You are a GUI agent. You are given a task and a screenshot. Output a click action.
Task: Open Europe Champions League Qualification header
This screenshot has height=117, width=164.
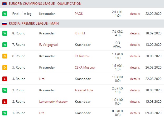tap(45, 4)
